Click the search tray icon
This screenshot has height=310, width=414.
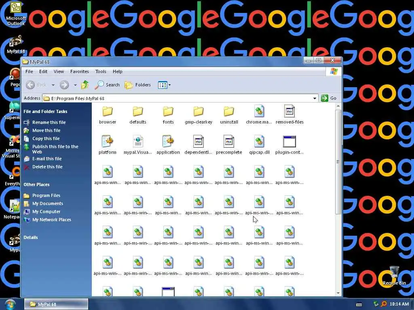[384, 304]
